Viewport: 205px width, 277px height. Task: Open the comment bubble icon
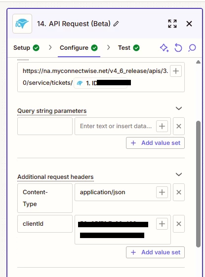point(192,48)
